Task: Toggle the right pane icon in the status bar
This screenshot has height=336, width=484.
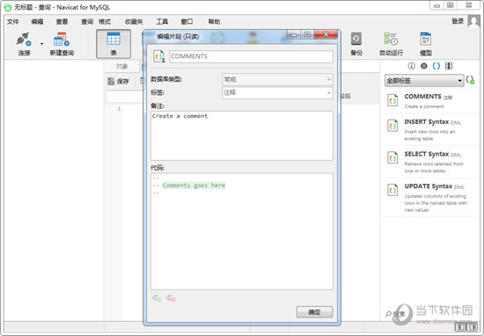Action: pyautogui.click(x=473, y=326)
